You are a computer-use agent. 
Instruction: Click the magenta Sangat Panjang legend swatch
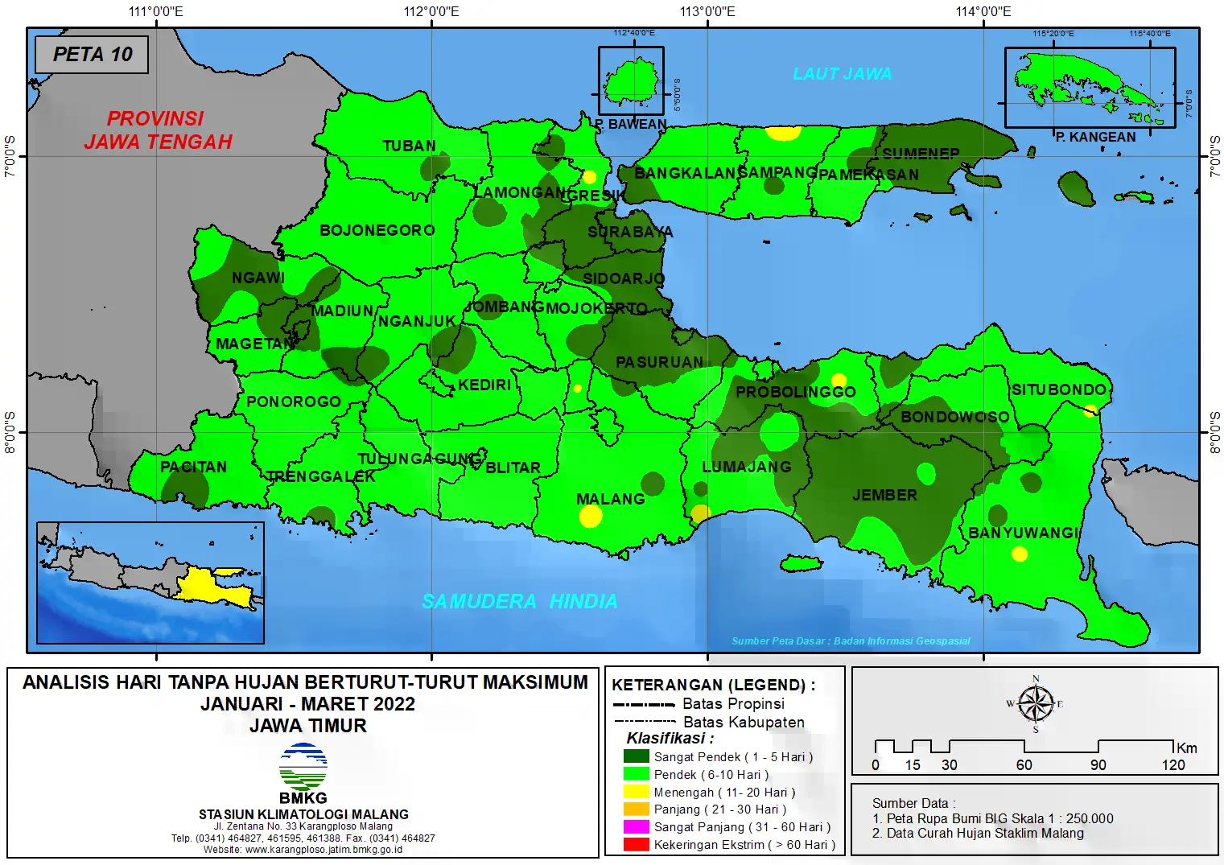pos(636,827)
